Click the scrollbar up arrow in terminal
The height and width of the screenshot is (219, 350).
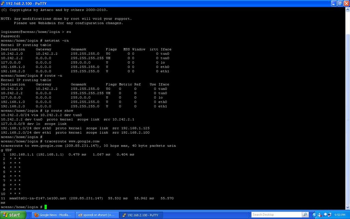(x=347, y=10)
